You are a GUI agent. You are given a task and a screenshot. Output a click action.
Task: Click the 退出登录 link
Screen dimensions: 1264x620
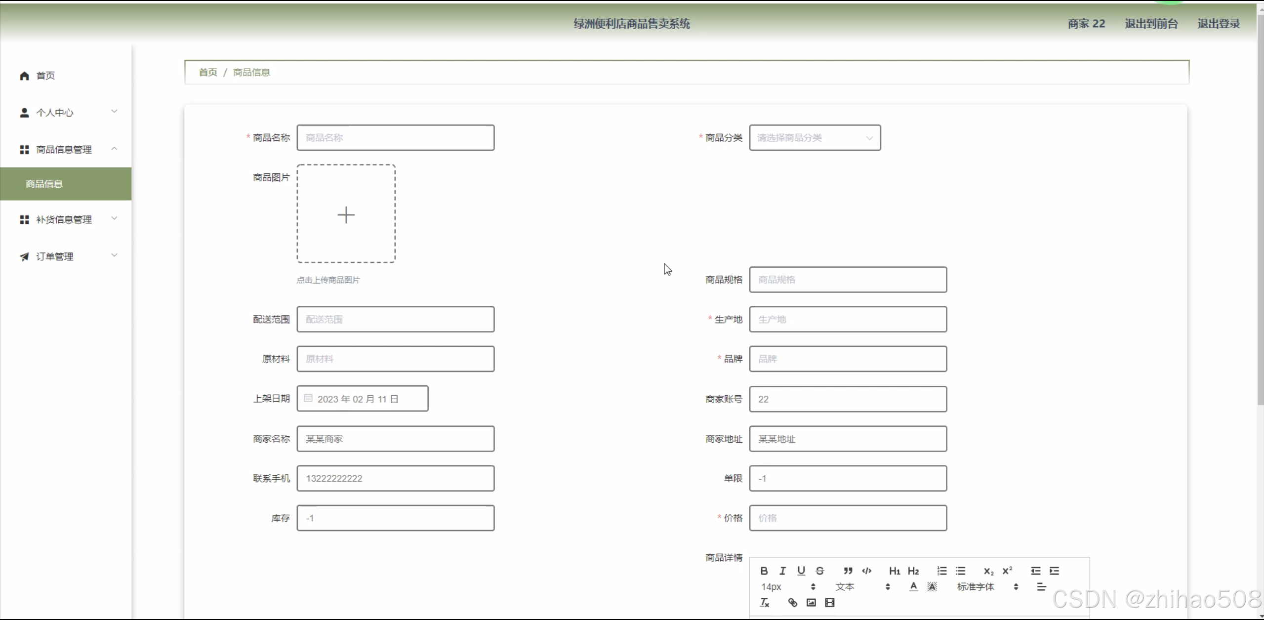click(x=1218, y=24)
